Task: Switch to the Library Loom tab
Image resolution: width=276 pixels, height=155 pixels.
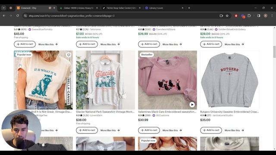Action: pyautogui.click(x=164, y=8)
